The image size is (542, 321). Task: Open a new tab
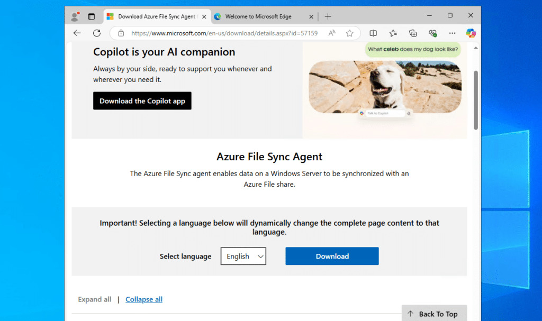(x=328, y=16)
